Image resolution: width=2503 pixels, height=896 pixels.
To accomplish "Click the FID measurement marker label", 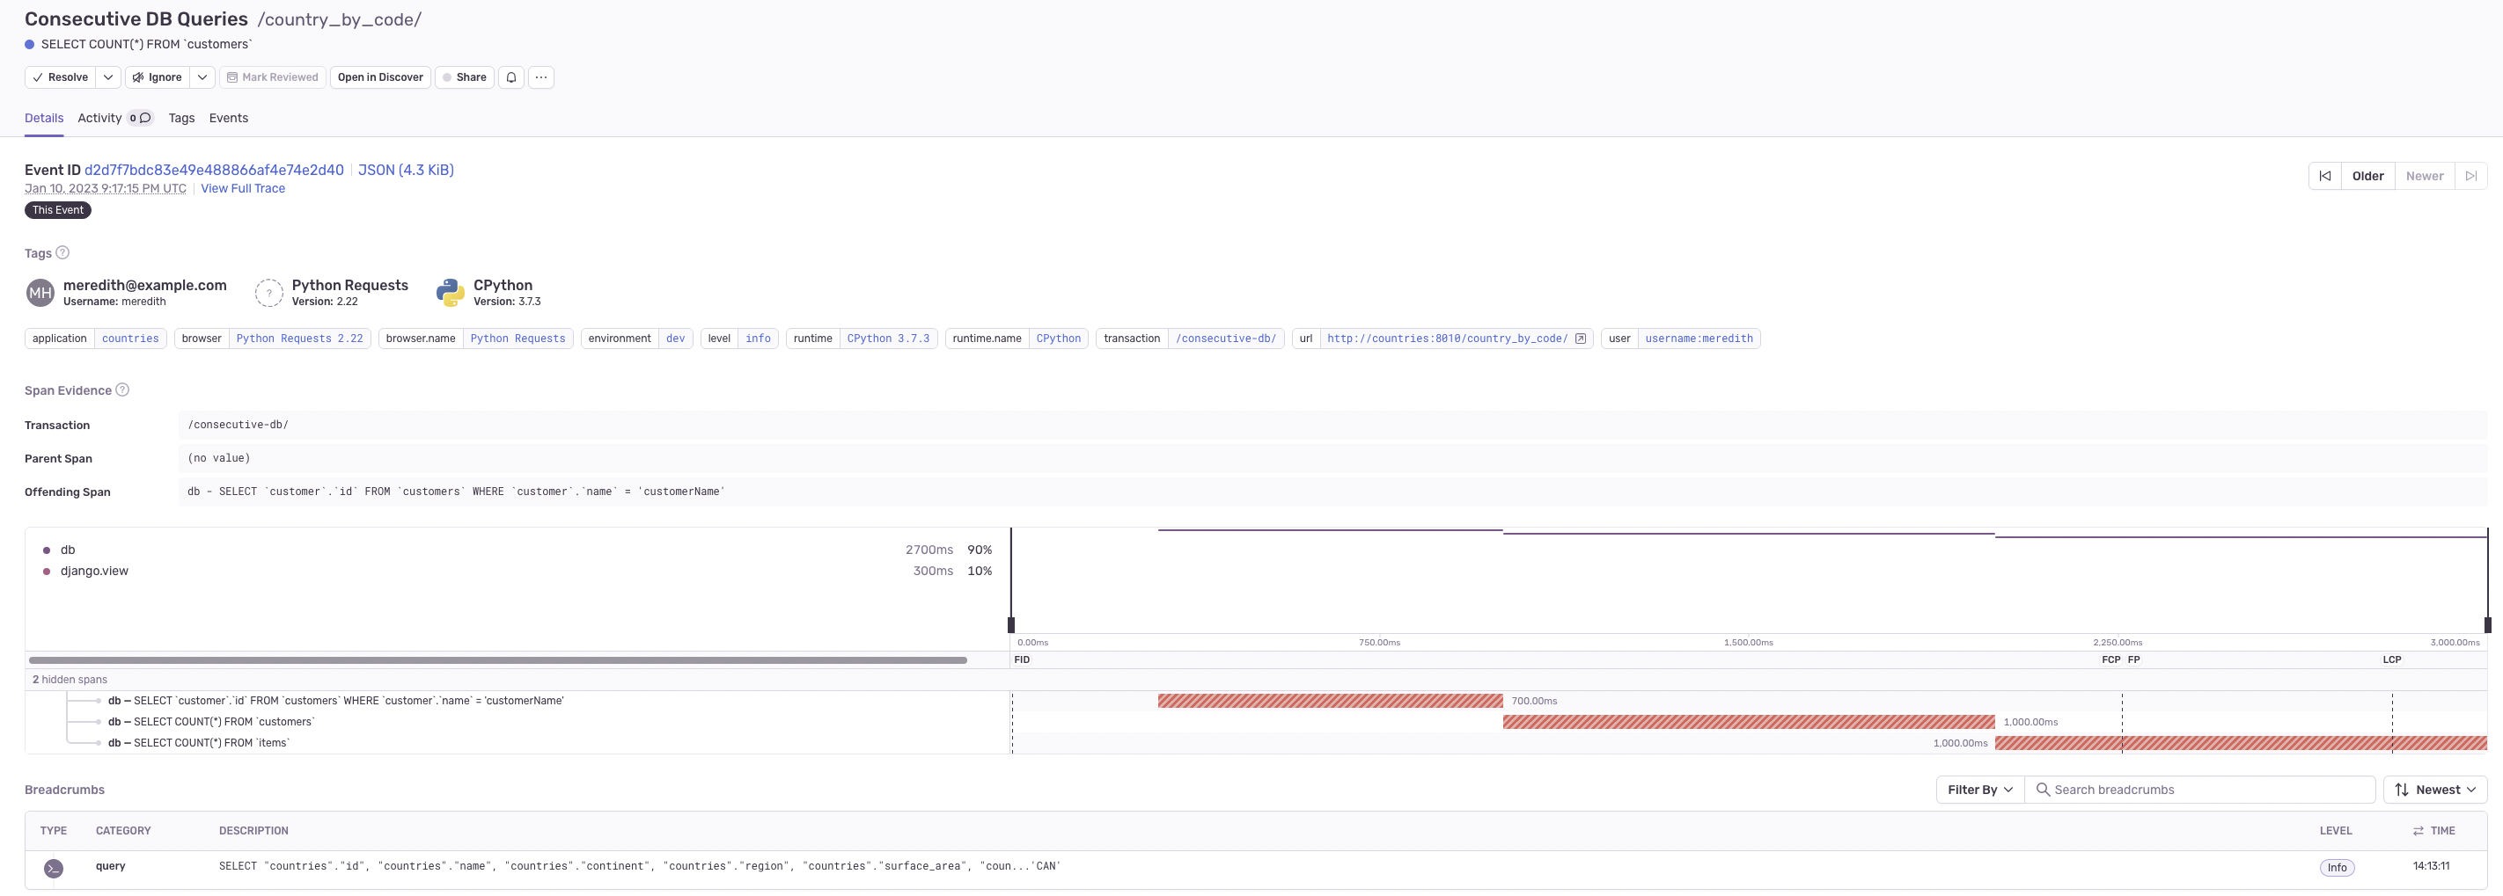I will (x=1022, y=660).
